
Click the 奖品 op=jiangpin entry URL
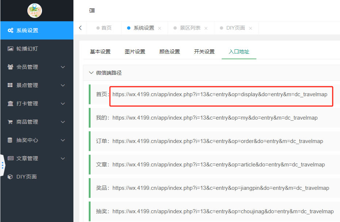tap(221, 188)
